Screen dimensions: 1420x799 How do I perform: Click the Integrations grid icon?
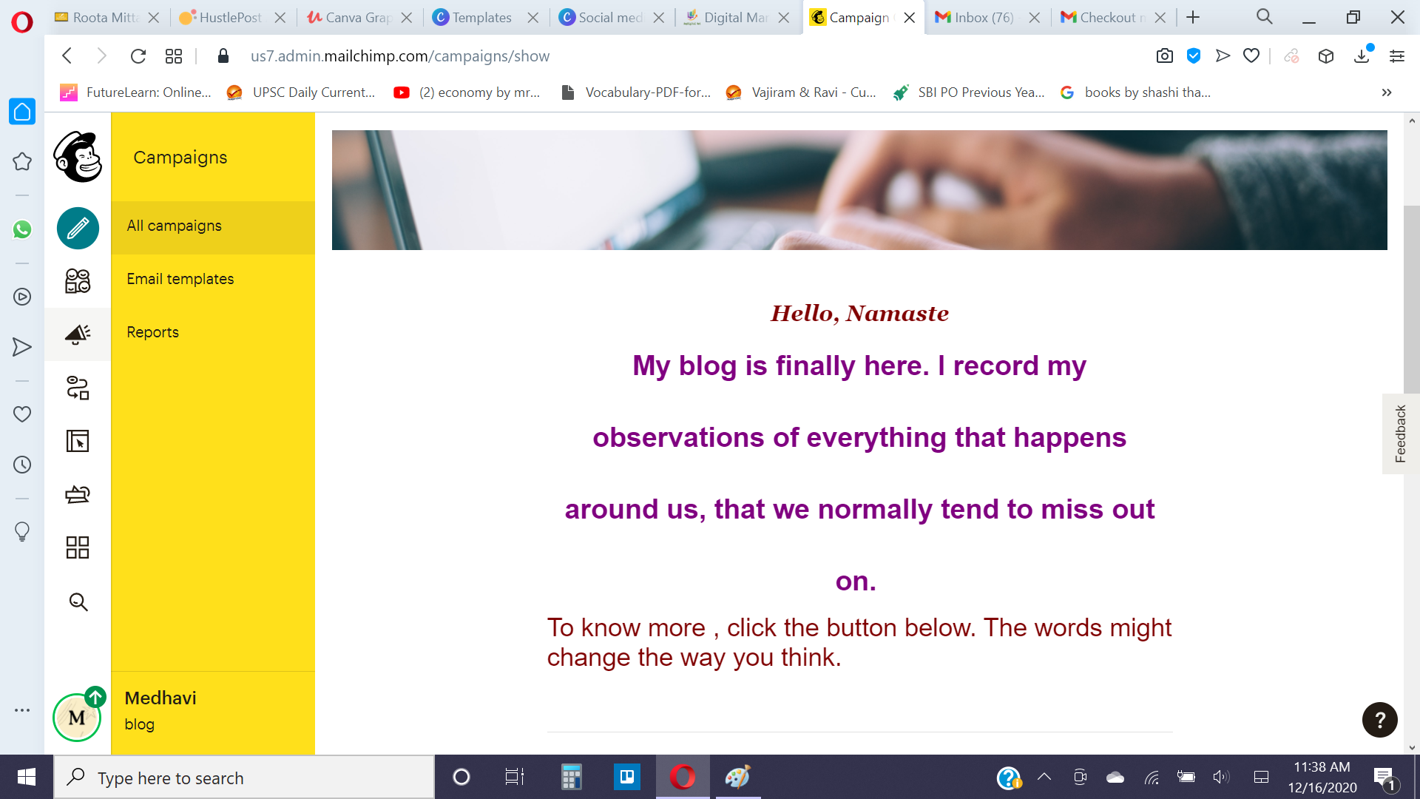[x=77, y=548]
